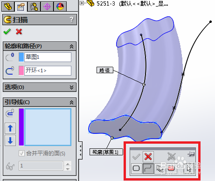Image resolution: width=215 pixels, height=181 pixels.
Task: Open help for the 扫描 feature
Action: 71,20
